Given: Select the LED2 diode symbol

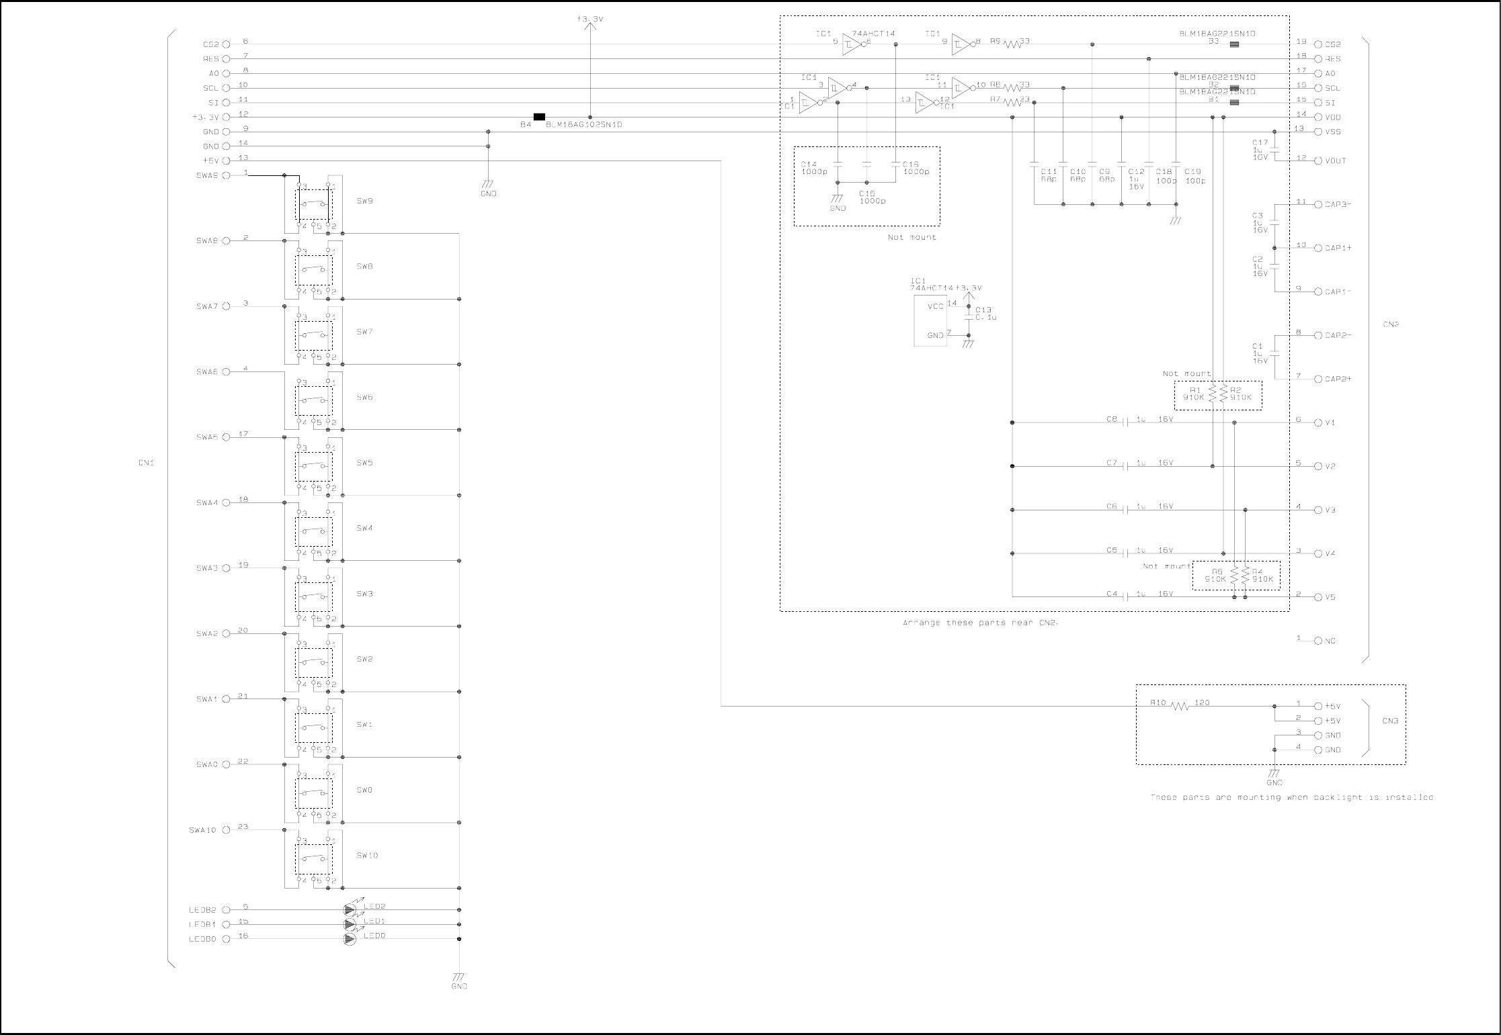Looking at the screenshot, I should [350, 909].
